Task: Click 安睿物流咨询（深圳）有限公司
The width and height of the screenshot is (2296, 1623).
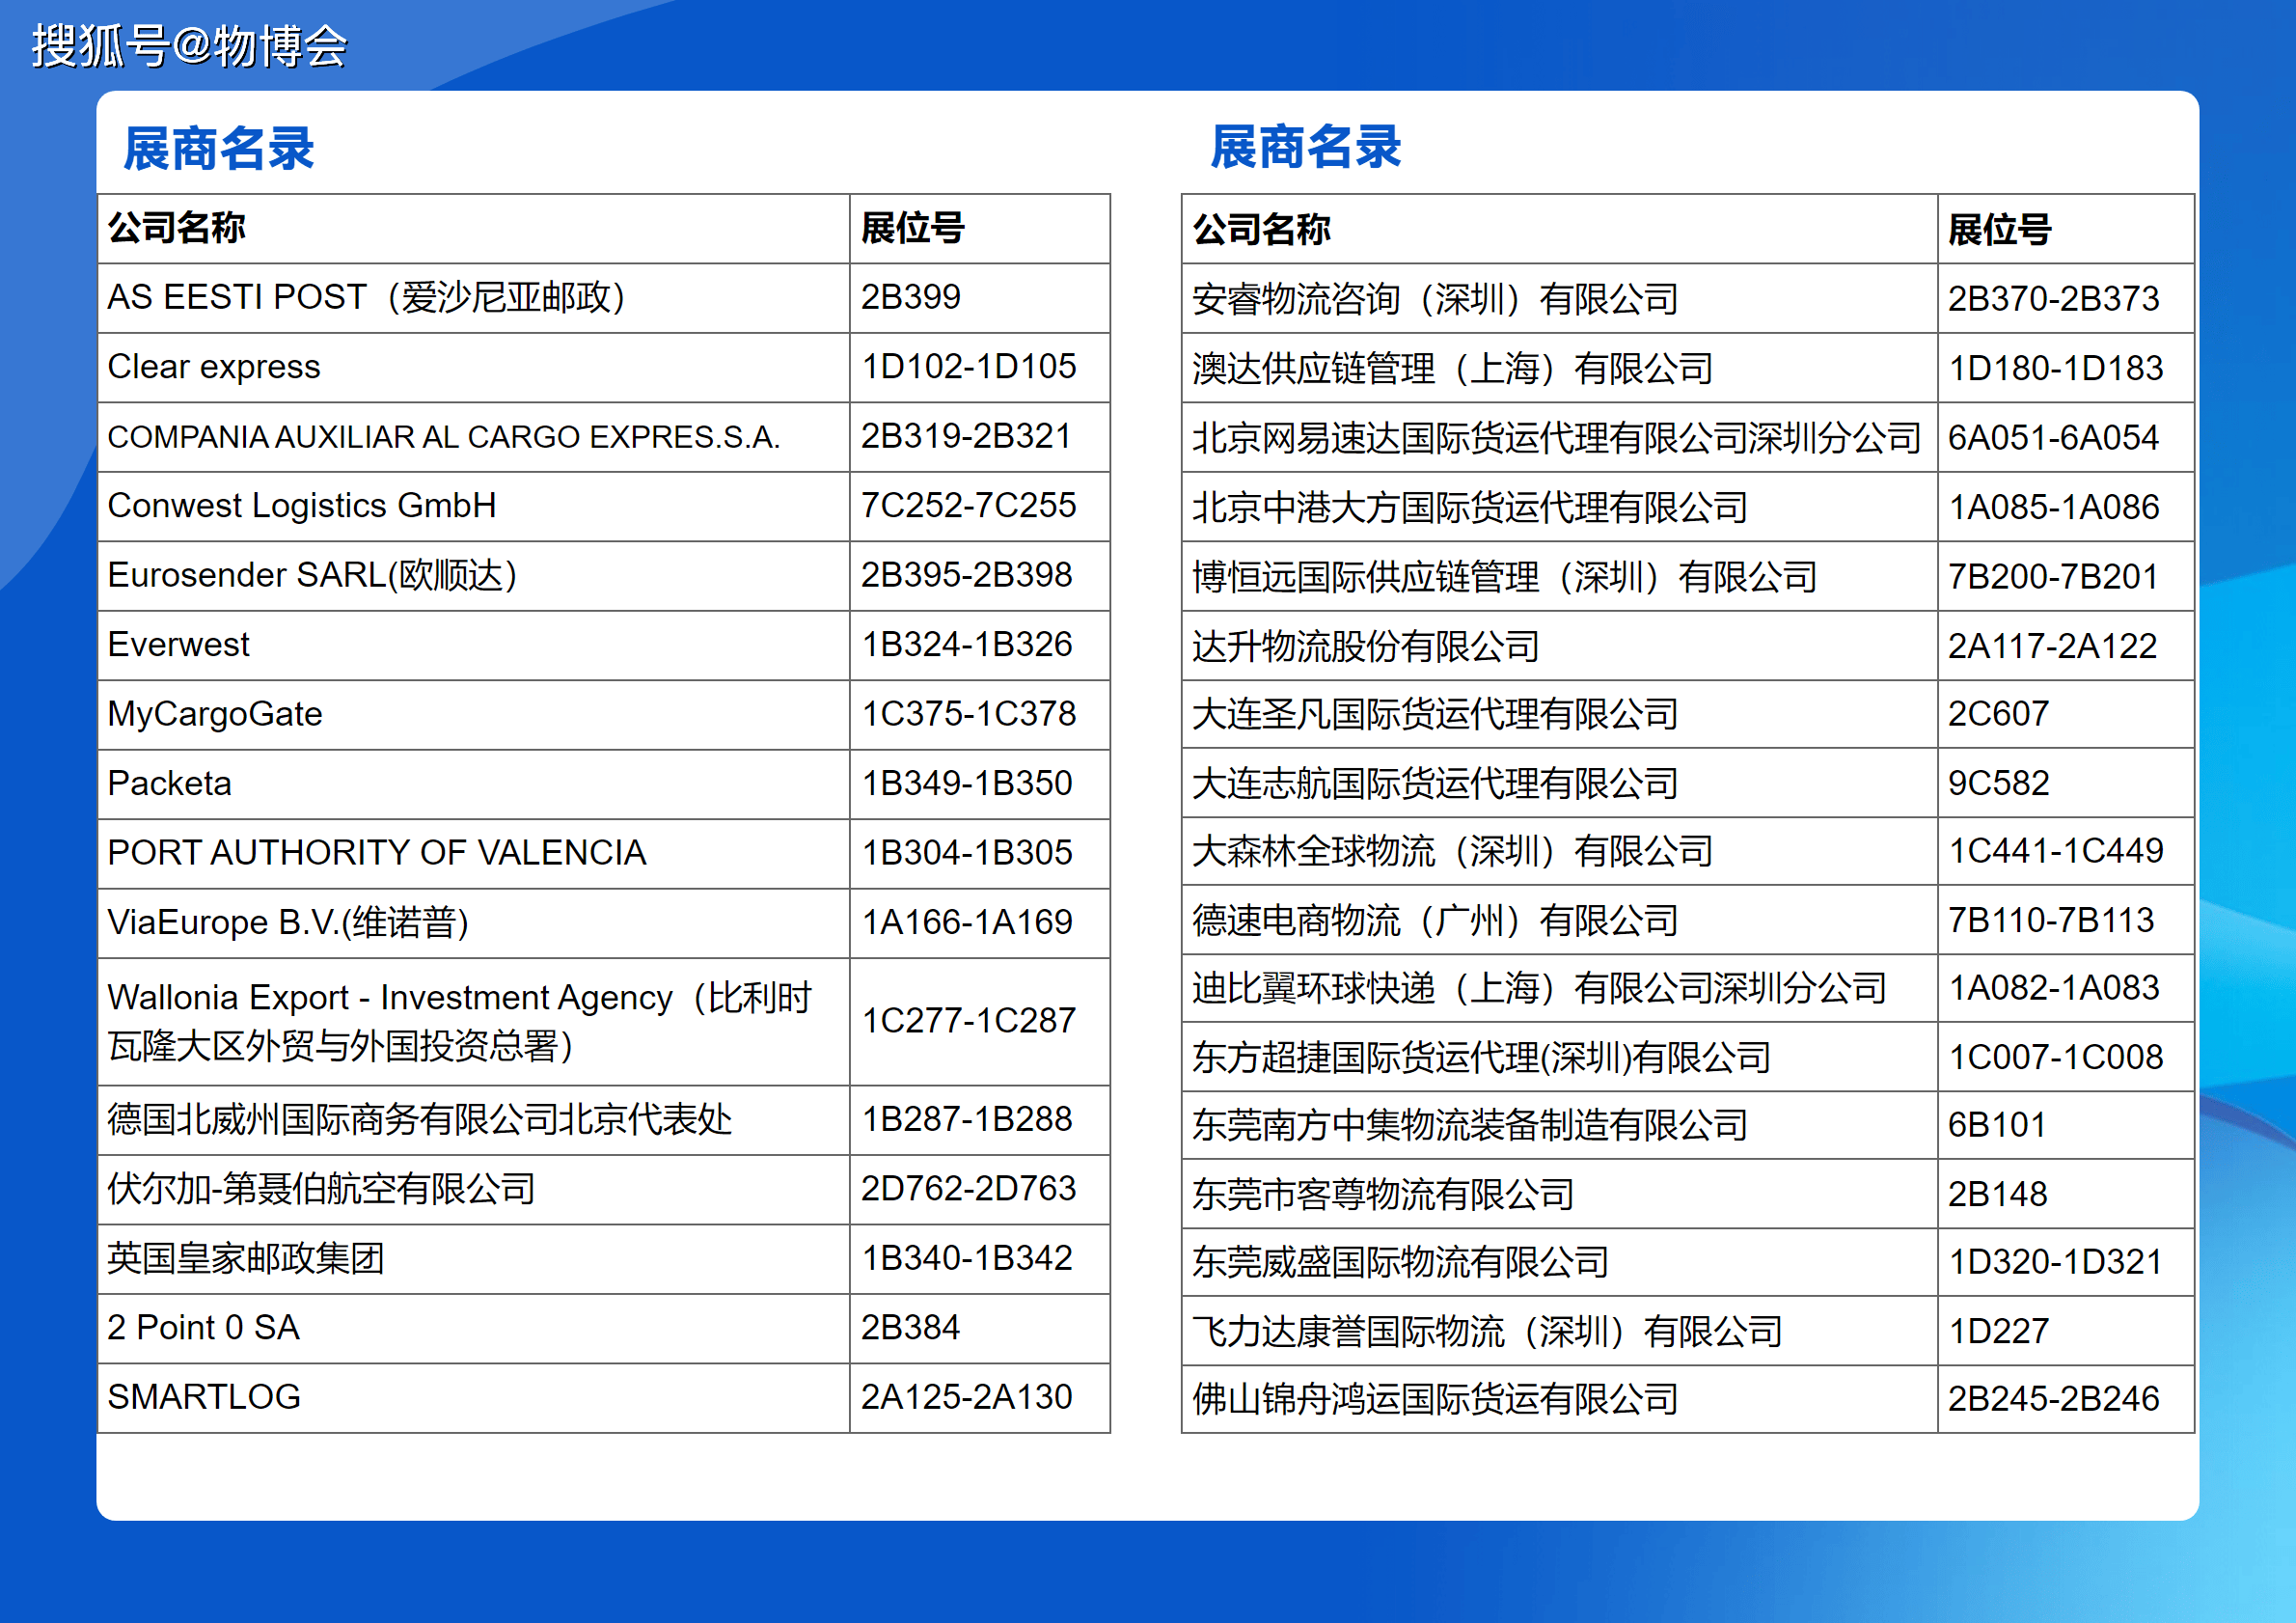Action: pyautogui.click(x=1435, y=299)
